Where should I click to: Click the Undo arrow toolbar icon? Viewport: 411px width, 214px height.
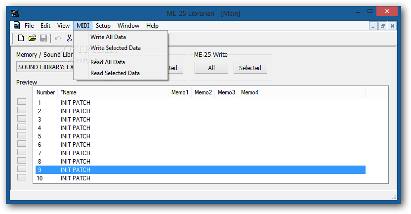coord(58,38)
